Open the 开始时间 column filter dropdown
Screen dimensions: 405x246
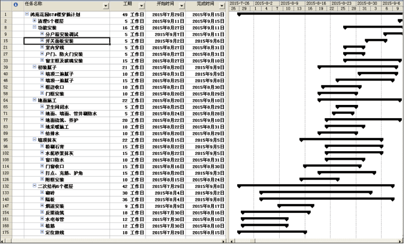point(181,6)
